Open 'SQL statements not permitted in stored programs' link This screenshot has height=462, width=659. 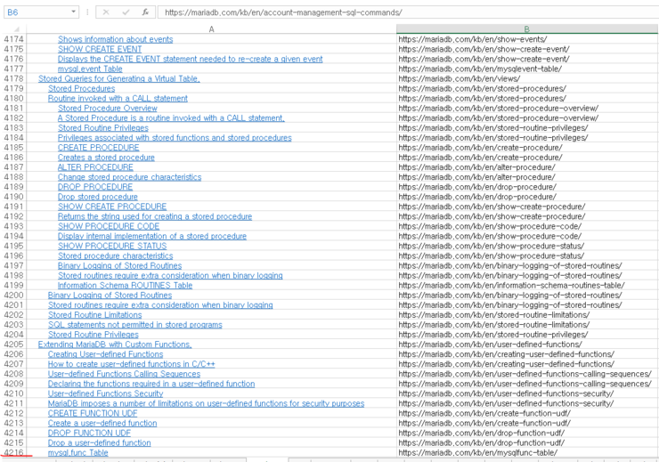tap(134, 325)
